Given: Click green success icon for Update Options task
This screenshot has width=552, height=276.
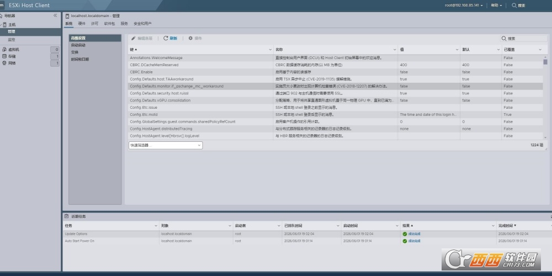Looking at the screenshot, I should tap(405, 233).
